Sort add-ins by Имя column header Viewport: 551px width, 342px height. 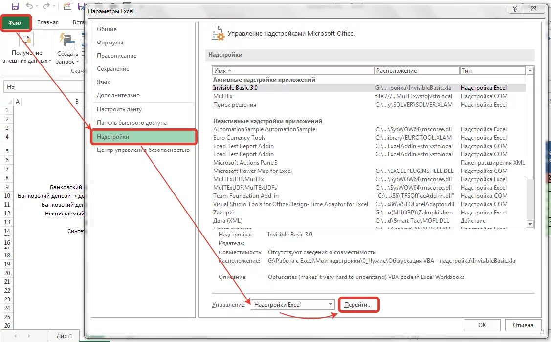click(293, 70)
